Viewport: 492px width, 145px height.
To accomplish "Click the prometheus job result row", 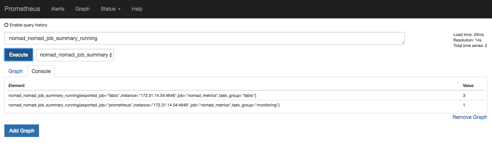I will click(246, 105).
